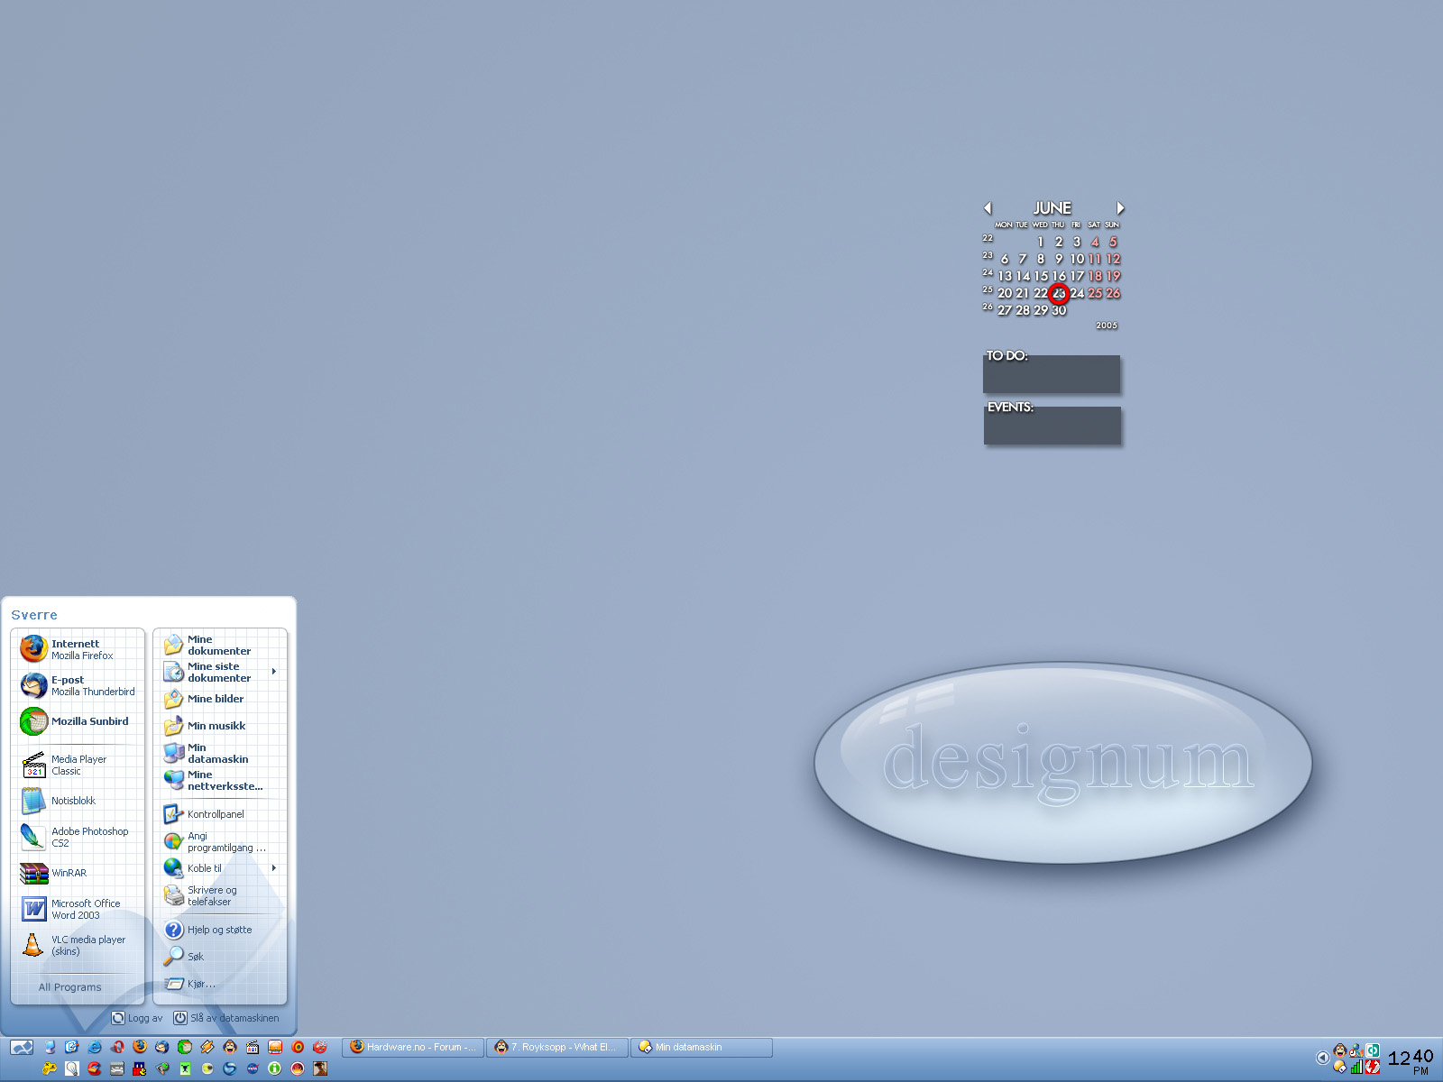Open VLC media player (skins)
This screenshot has width=1443, height=1082.
[x=78, y=945]
